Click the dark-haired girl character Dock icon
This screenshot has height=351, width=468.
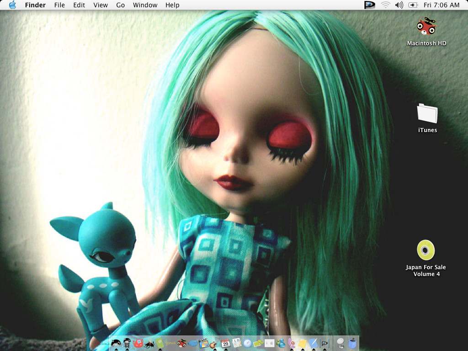(x=127, y=343)
